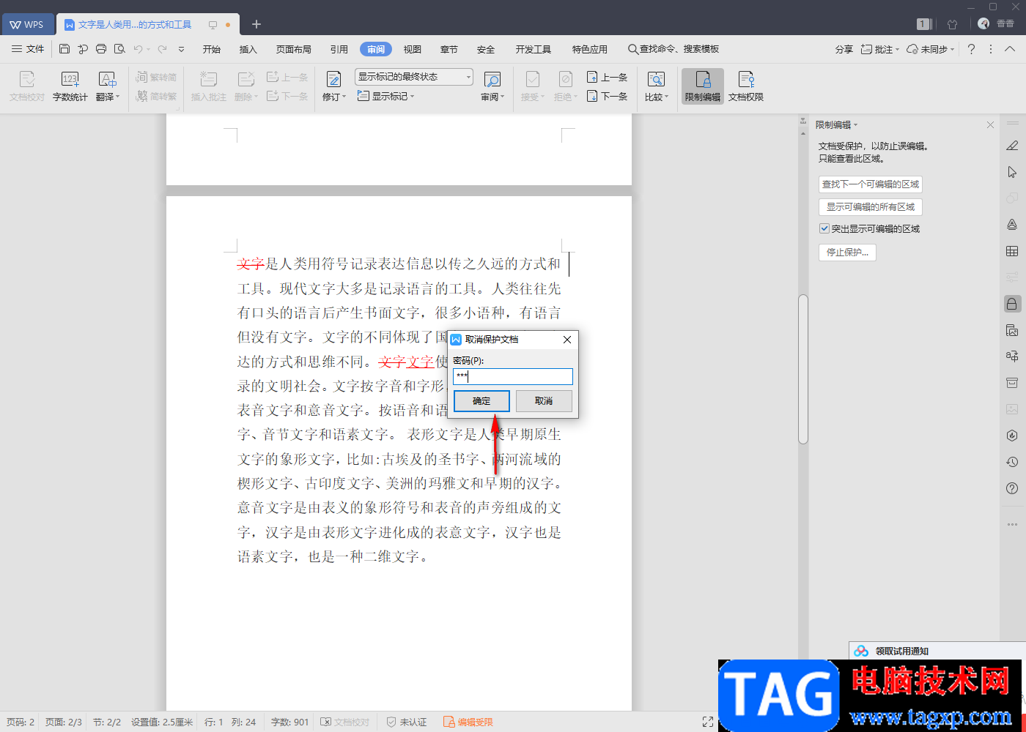Open the display markup state combo box
Image resolution: width=1026 pixels, height=732 pixels.
[414, 77]
